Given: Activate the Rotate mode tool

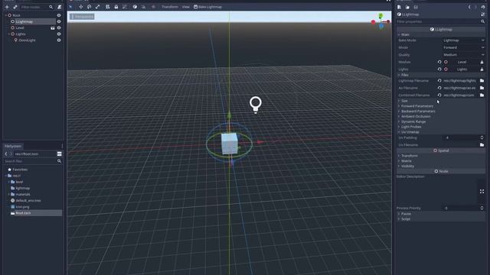Looking at the screenshot, I should 90,7.
